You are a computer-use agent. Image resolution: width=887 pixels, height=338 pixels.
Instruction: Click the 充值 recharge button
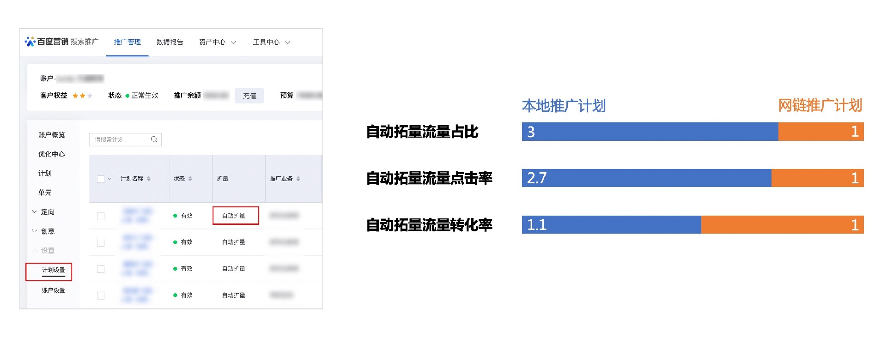tap(249, 96)
